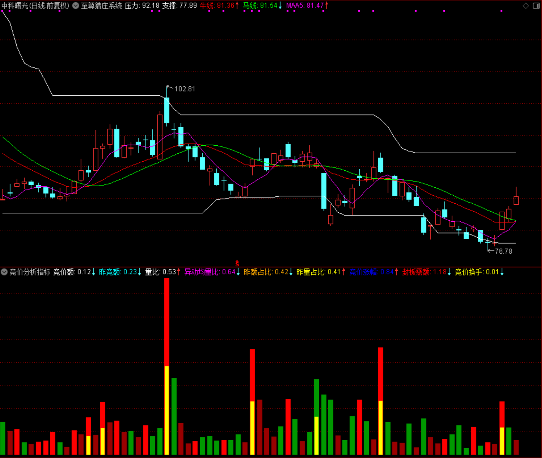
Task: Click the 支撑: 77.89 value
Action: [180, 6]
